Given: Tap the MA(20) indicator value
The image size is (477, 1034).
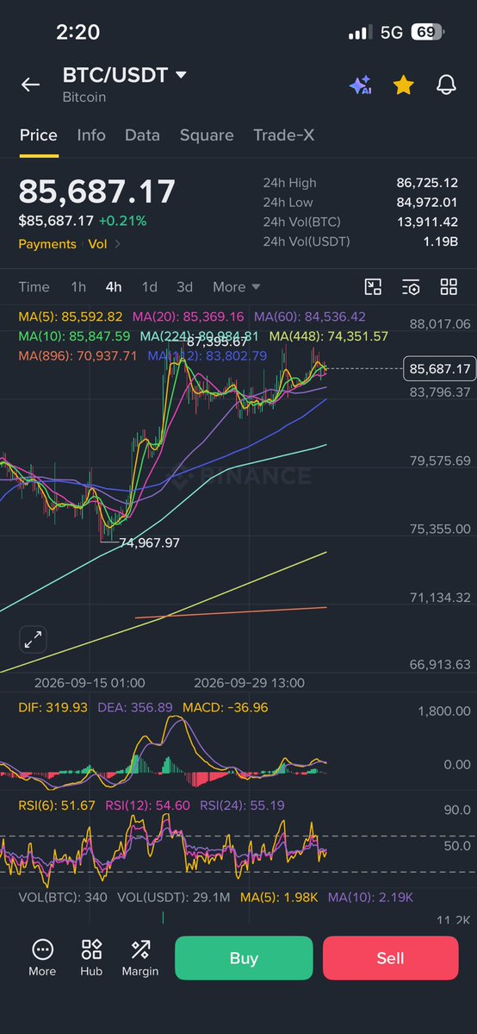Looking at the screenshot, I should click(189, 317).
